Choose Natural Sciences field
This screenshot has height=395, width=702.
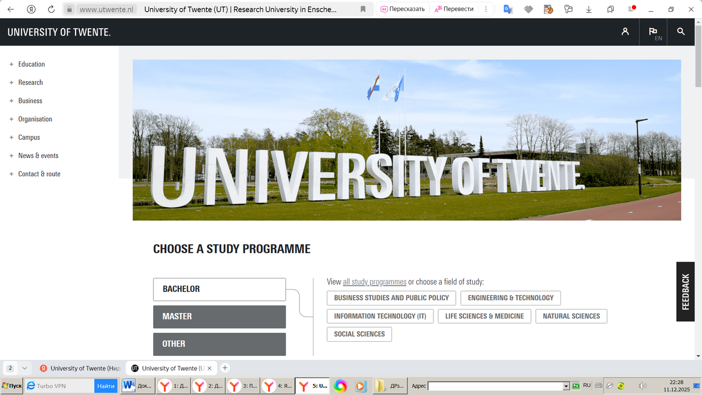tap(572, 316)
